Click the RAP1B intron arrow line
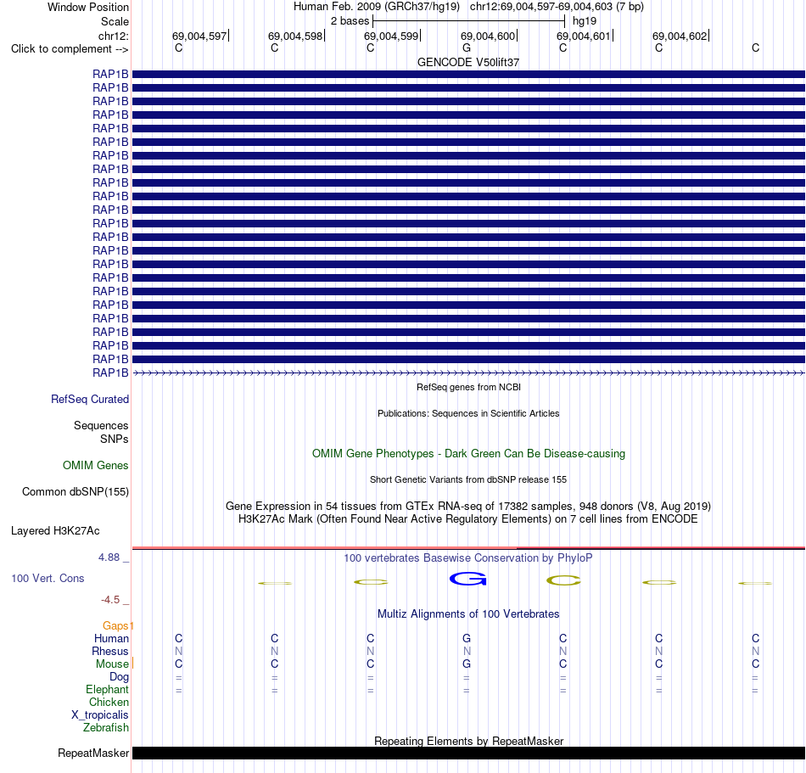 469,372
